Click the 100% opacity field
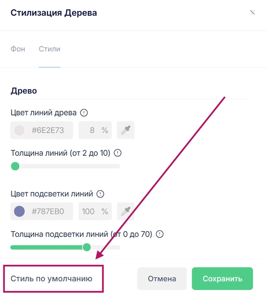The height and width of the screenshot is (296, 268). coord(95,212)
